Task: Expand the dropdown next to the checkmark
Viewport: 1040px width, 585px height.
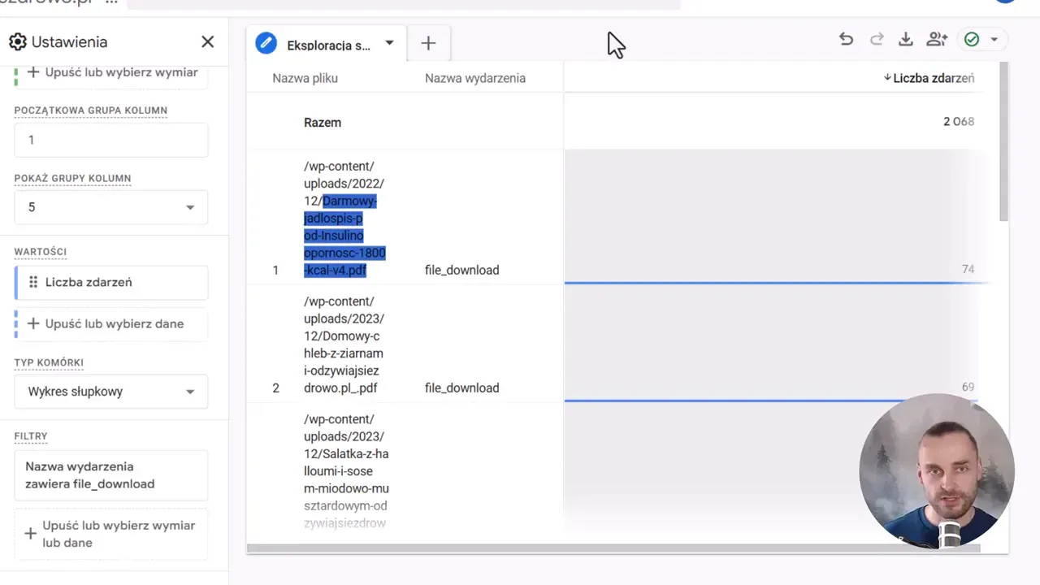Action: [994, 39]
